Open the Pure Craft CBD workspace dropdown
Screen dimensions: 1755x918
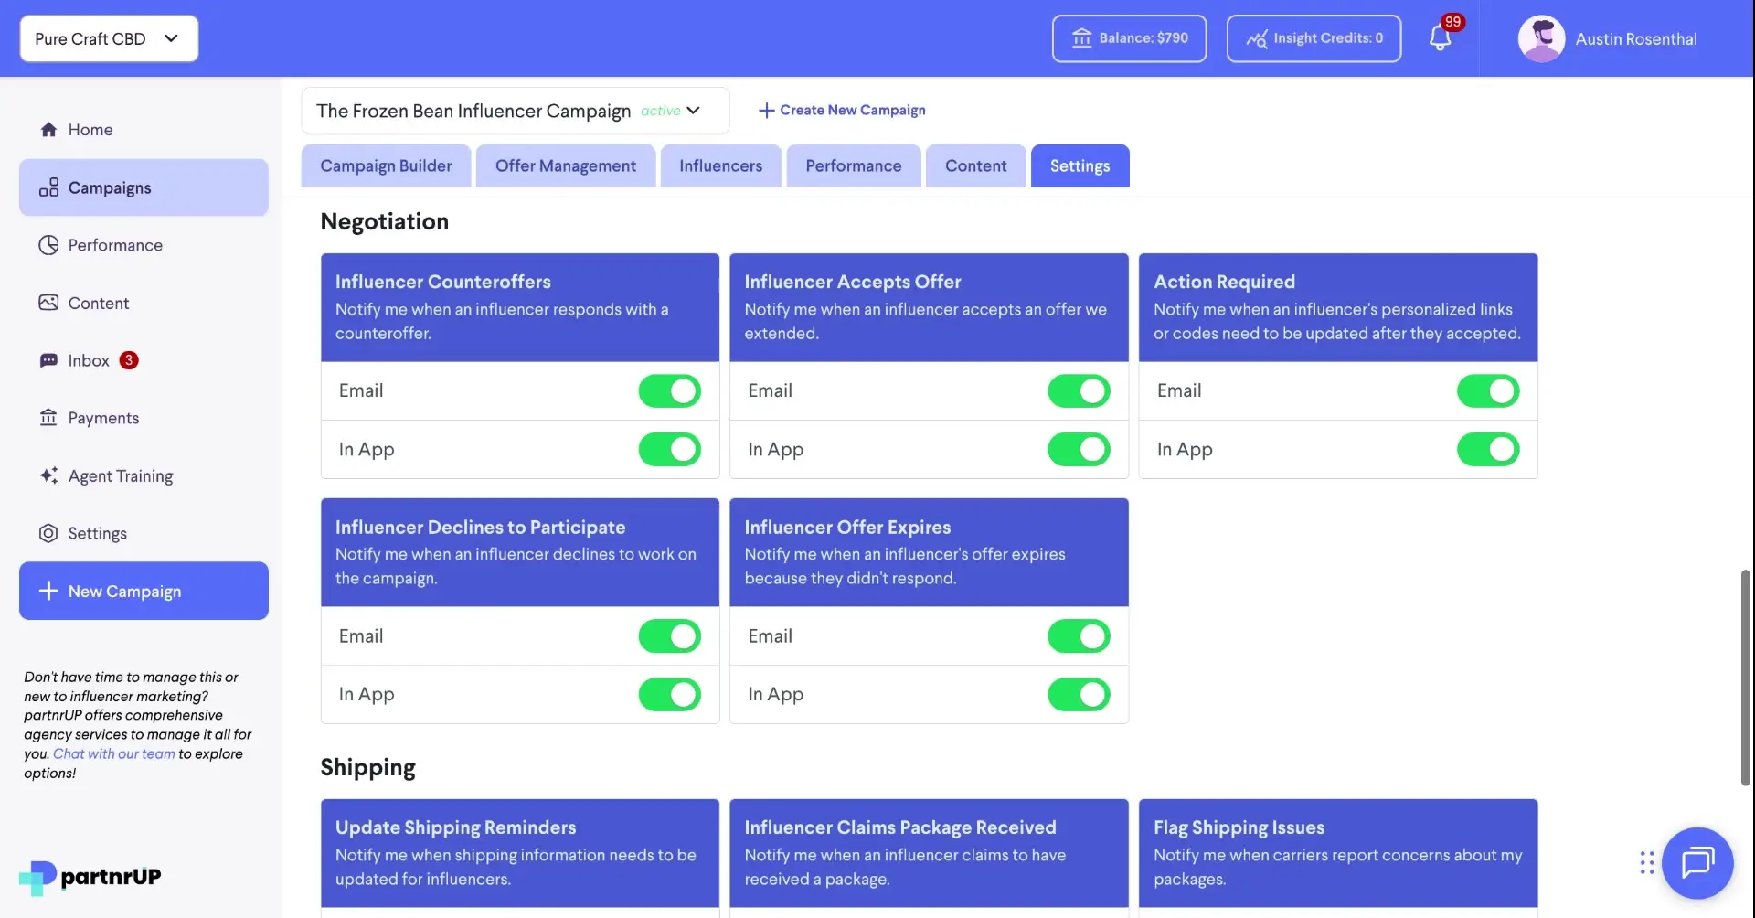(108, 38)
